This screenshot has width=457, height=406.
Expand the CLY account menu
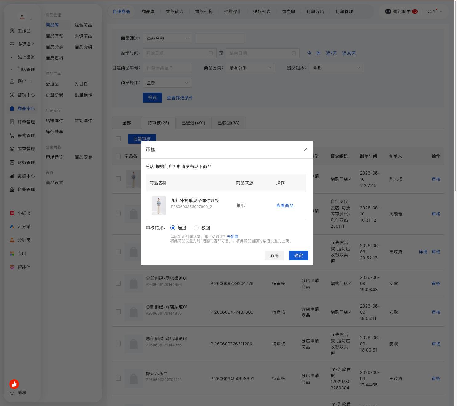435,11
